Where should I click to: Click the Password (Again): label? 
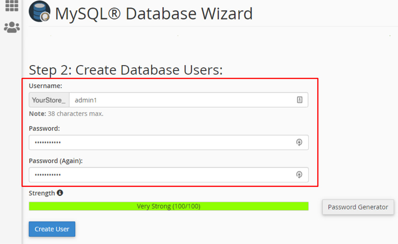(x=56, y=161)
